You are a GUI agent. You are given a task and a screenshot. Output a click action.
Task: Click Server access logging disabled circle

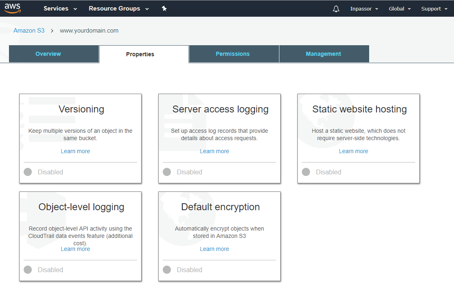167,172
